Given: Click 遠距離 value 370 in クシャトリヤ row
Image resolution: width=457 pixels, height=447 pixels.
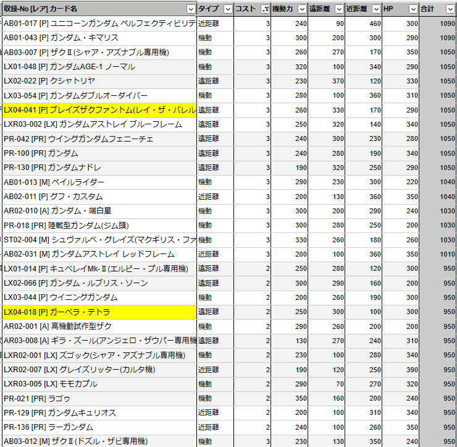Looking at the screenshot, I should point(327,81).
